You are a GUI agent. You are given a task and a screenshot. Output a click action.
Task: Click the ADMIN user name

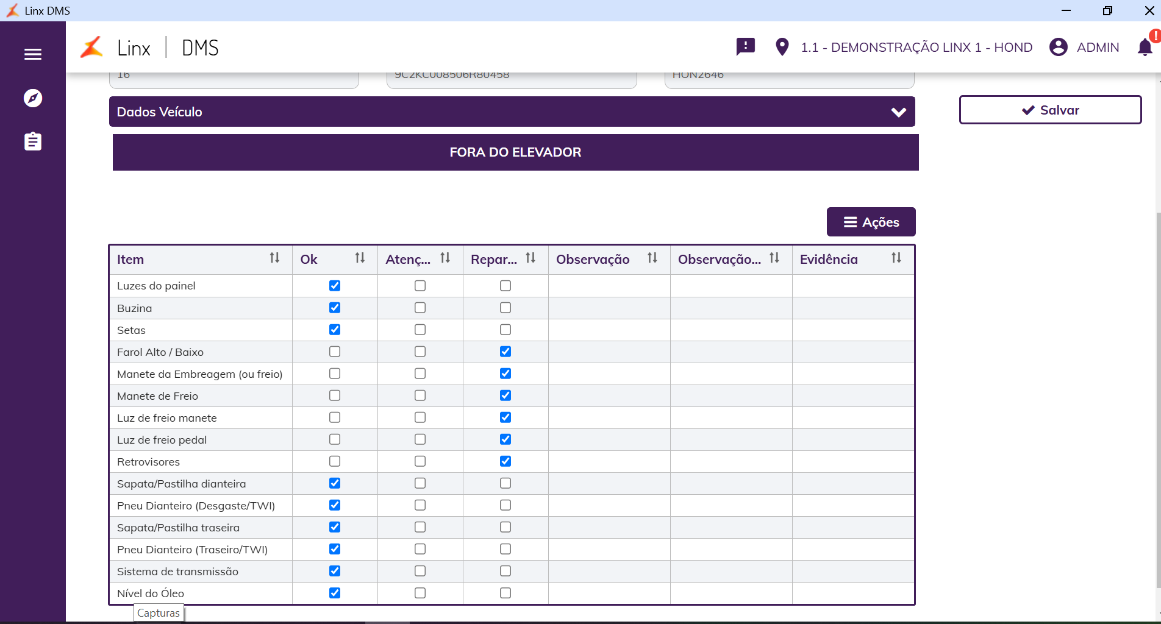(1098, 48)
